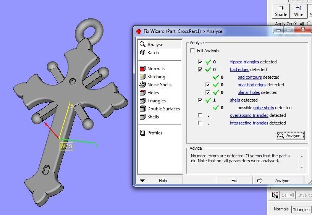
Task: Open the near bad edges link
Action: pyautogui.click(x=252, y=85)
